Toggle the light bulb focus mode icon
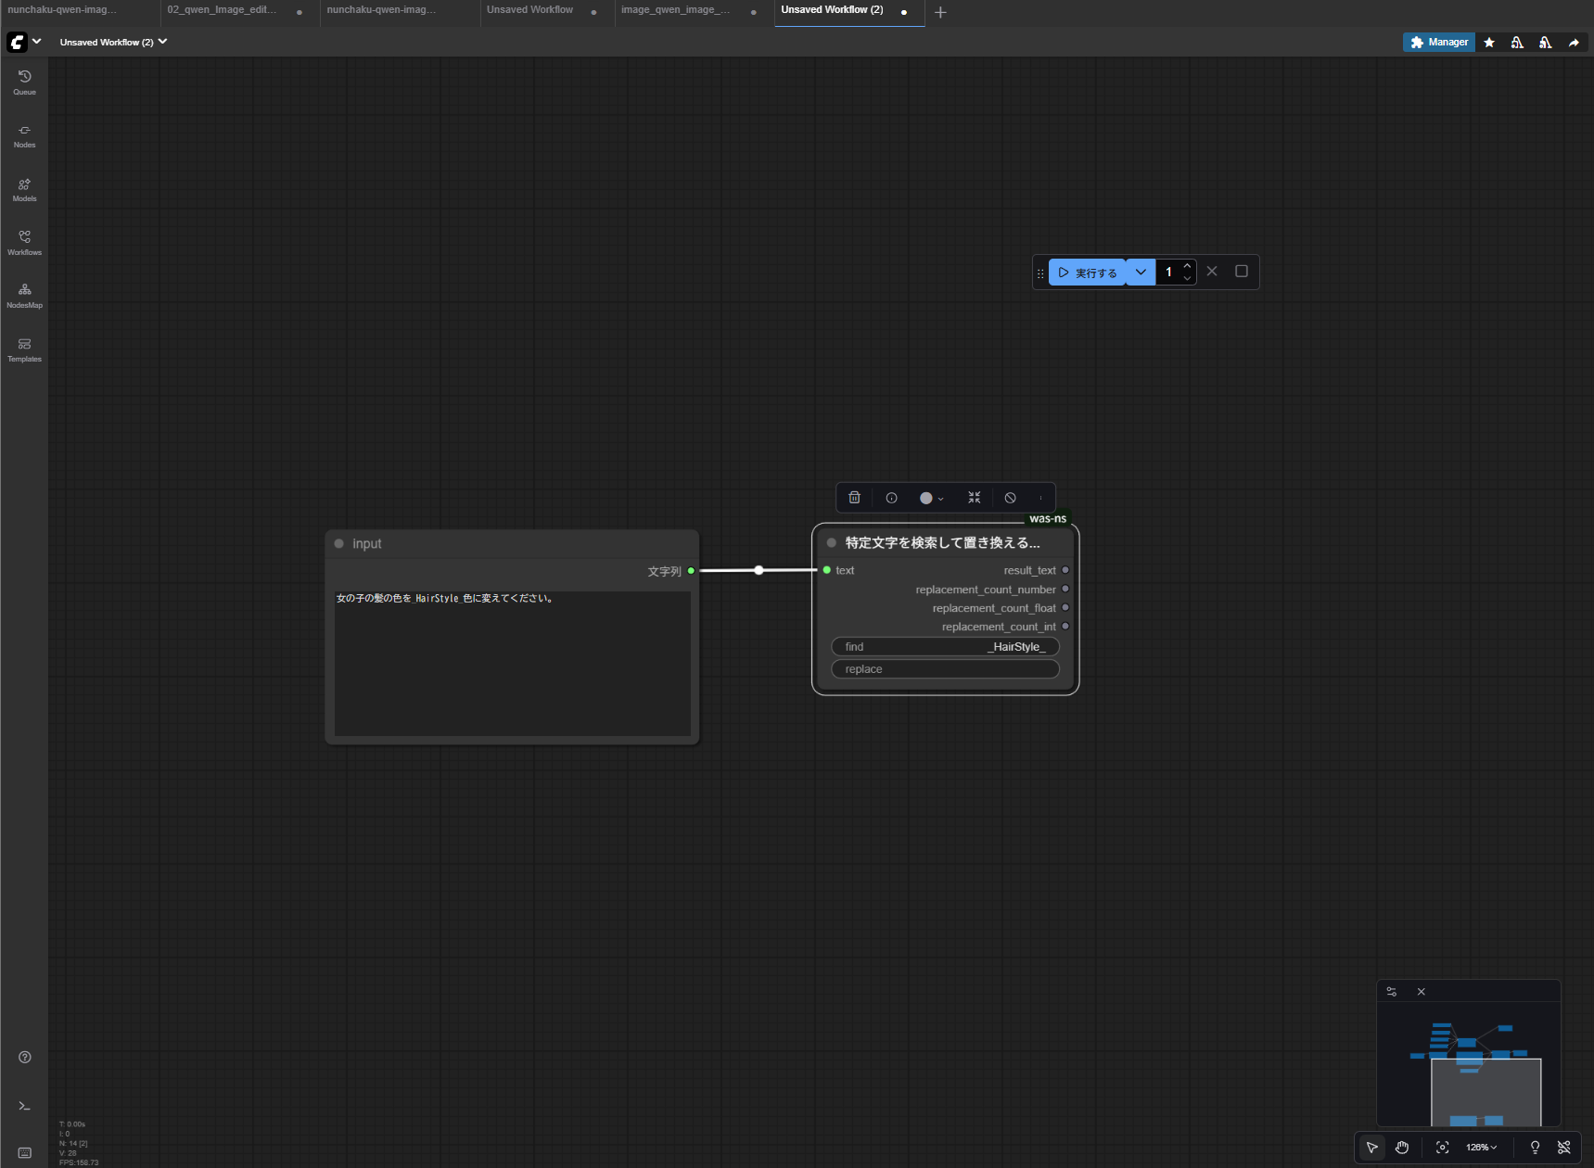Image resolution: width=1594 pixels, height=1168 pixels. click(x=1536, y=1148)
